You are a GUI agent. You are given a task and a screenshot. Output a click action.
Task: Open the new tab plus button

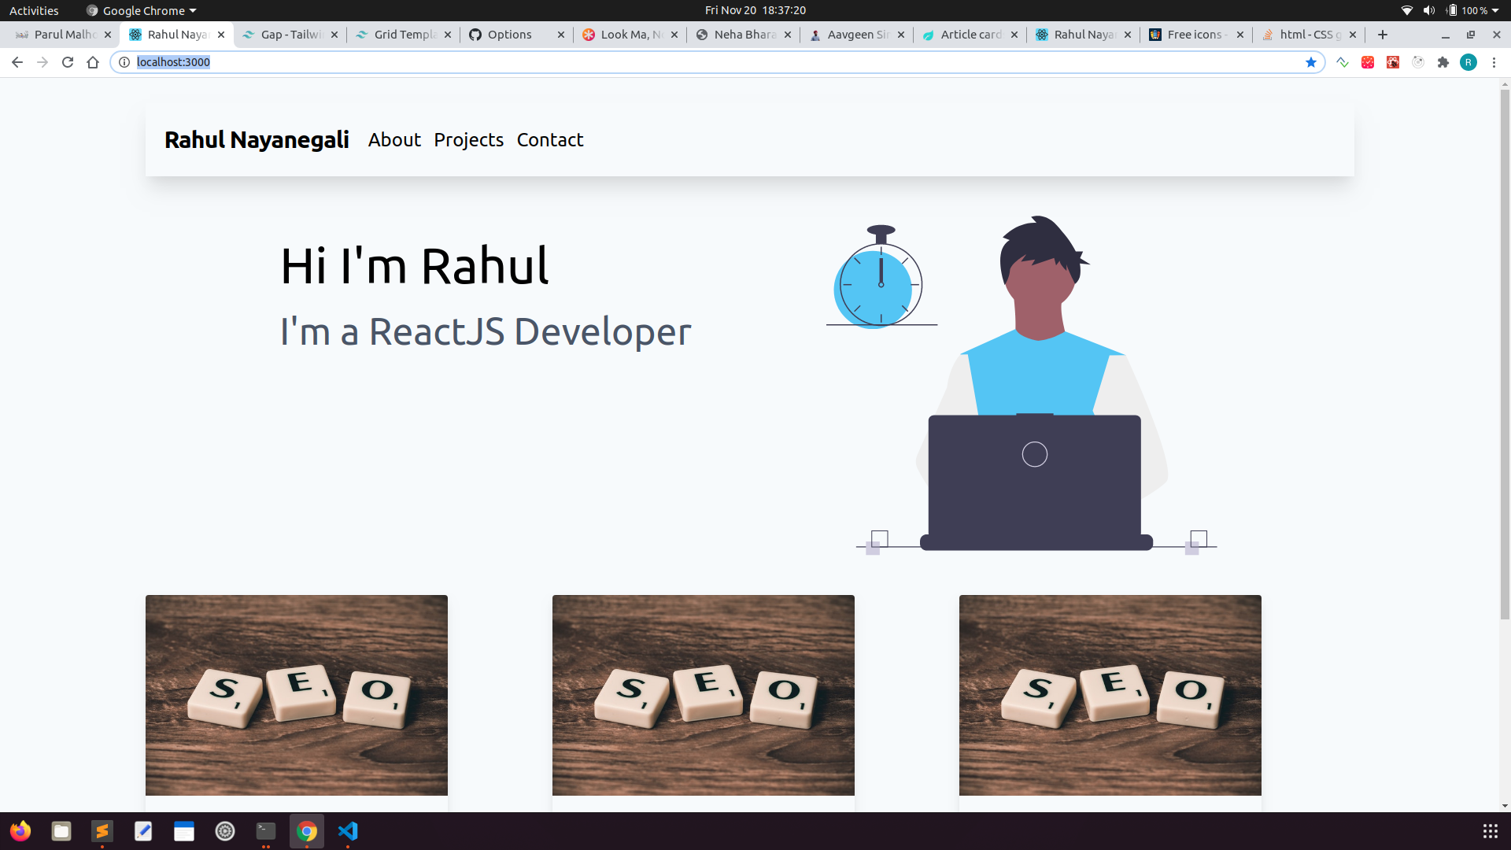click(x=1383, y=35)
